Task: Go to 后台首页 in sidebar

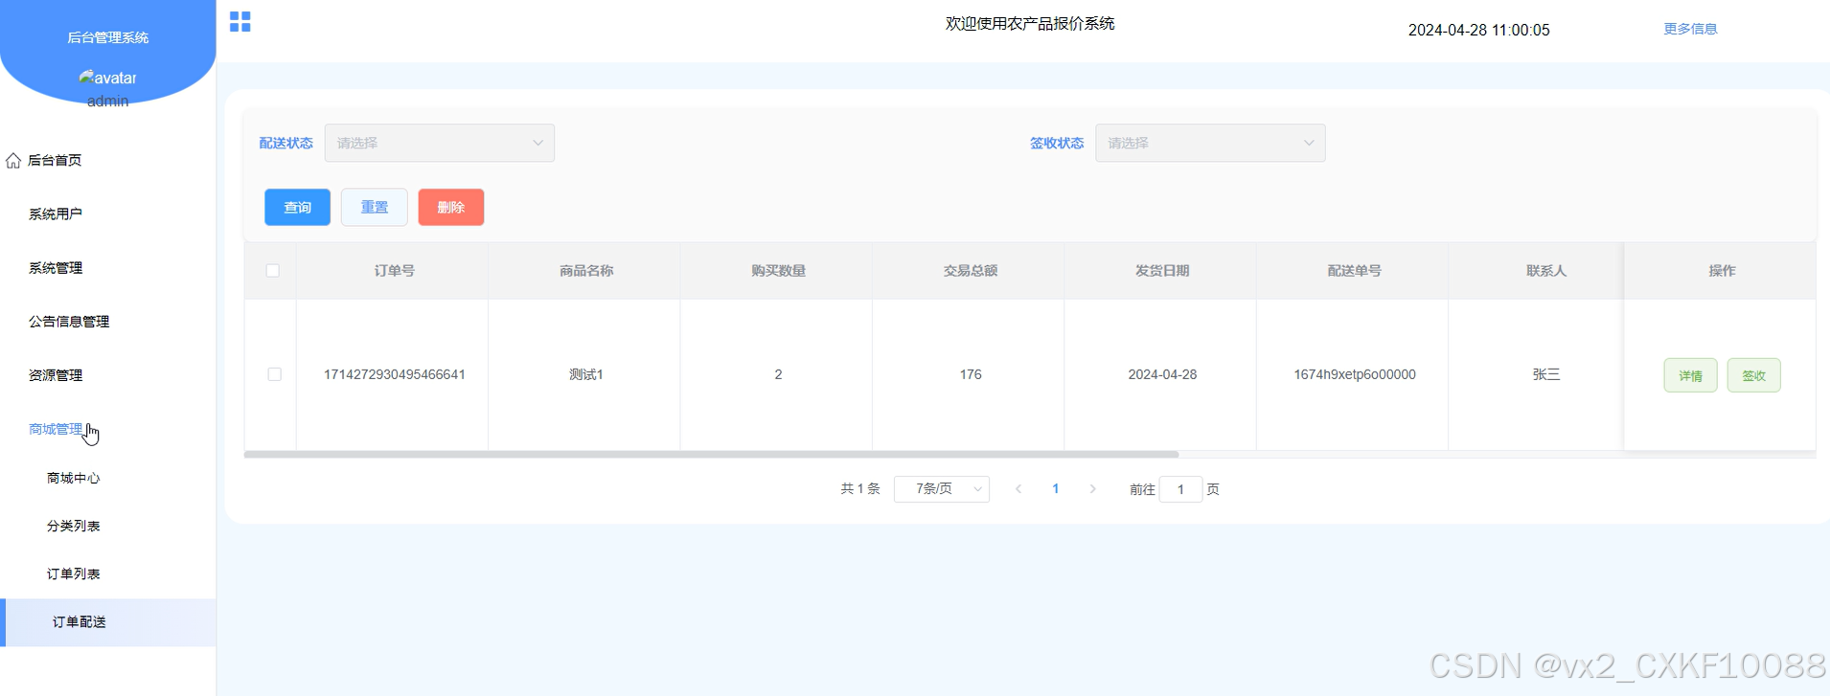Action: point(55,160)
